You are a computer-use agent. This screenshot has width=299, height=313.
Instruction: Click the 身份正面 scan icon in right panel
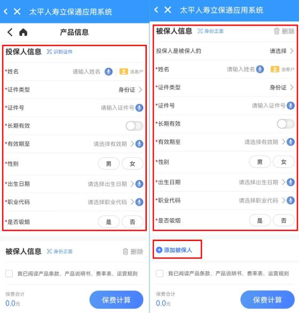(x=200, y=31)
